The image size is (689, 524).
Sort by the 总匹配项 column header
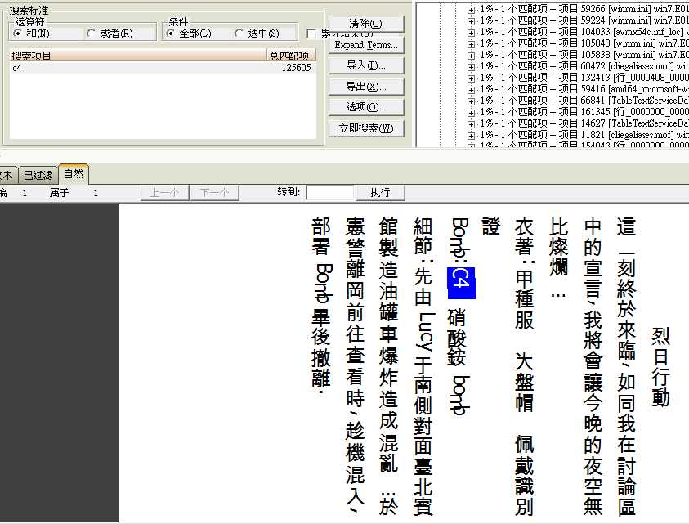[290, 56]
